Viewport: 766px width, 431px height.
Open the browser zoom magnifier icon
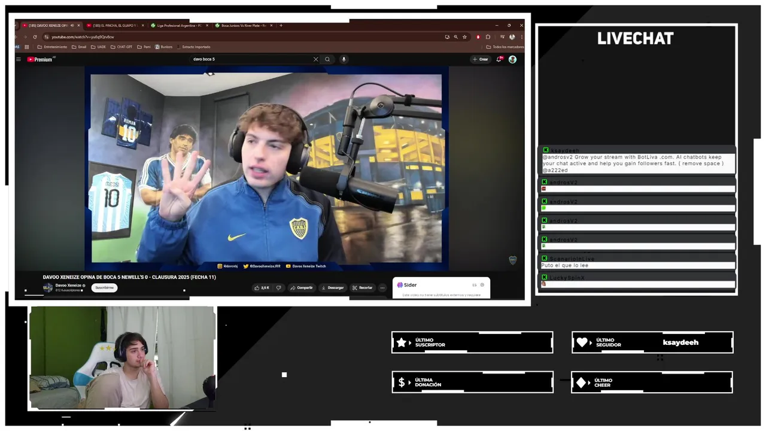[455, 37]
